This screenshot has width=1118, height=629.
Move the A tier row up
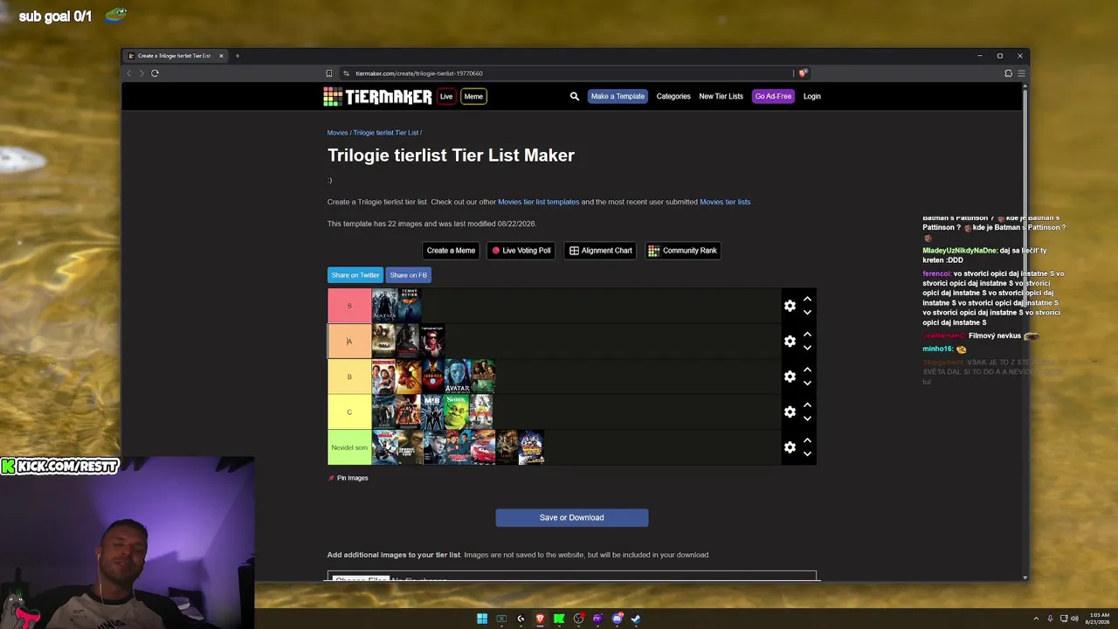point(807,335)
